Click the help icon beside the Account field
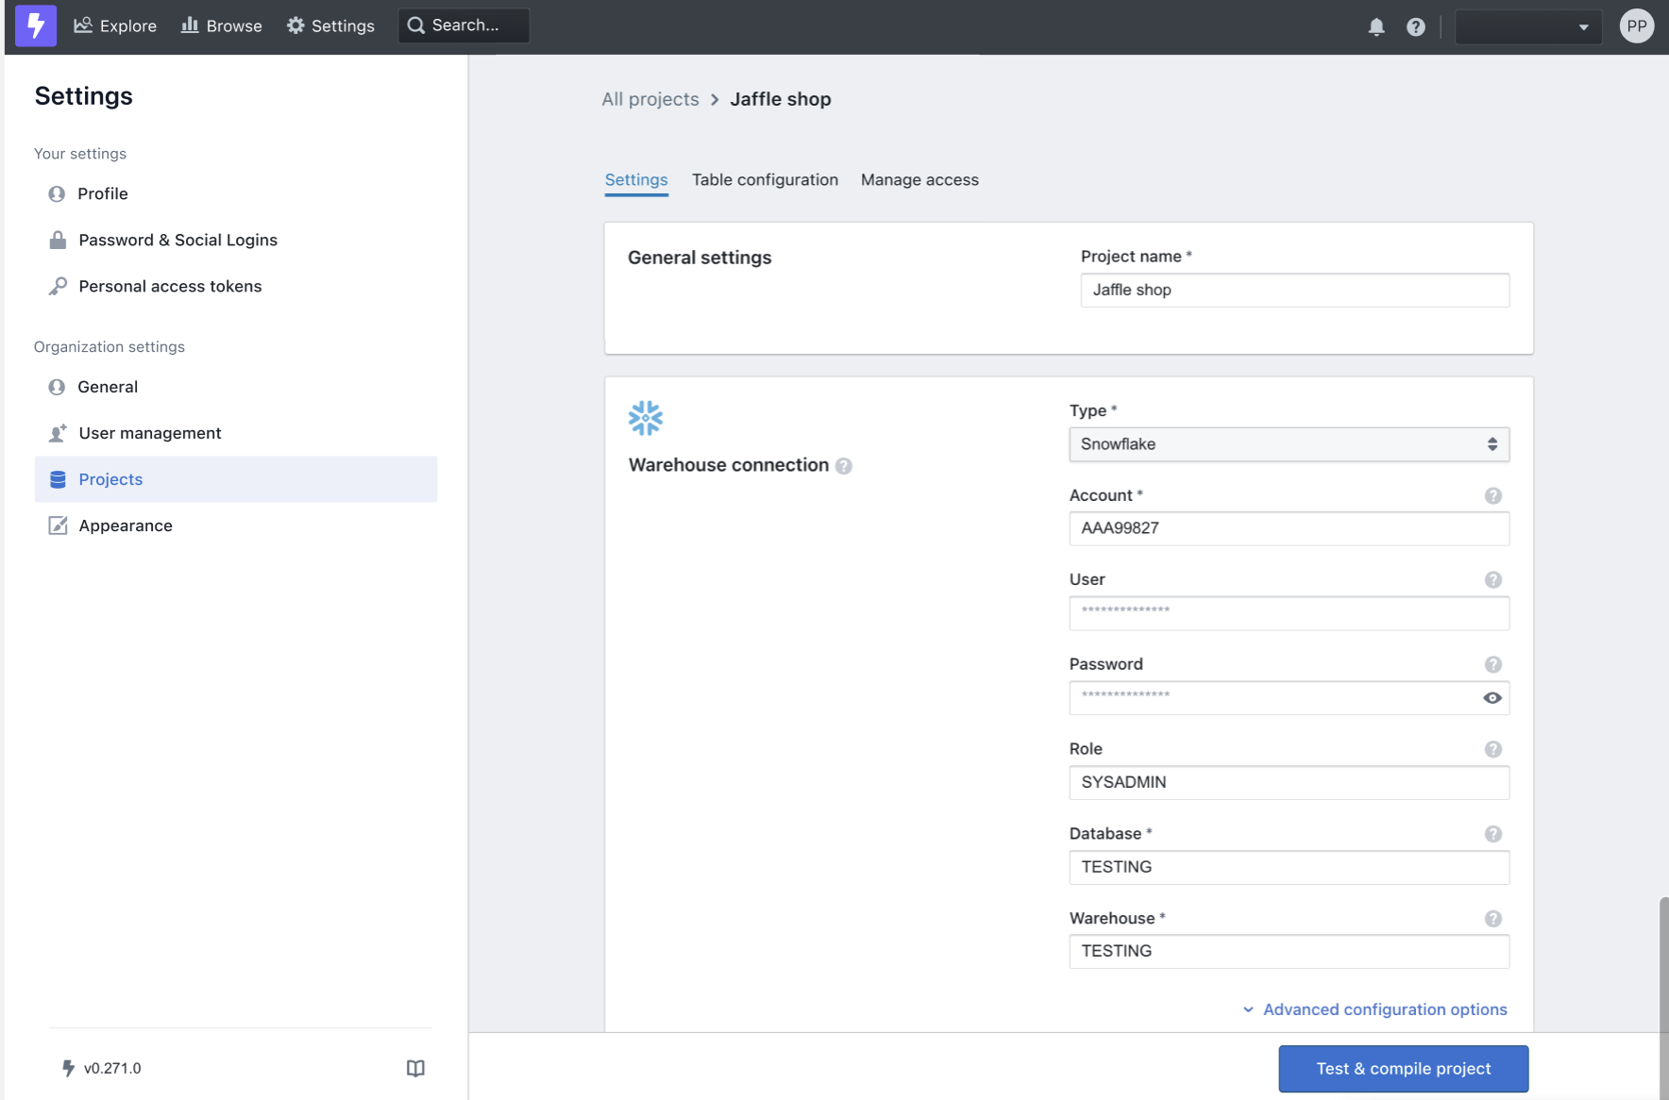1669x1100 pixels. (x=1492, y=495)
